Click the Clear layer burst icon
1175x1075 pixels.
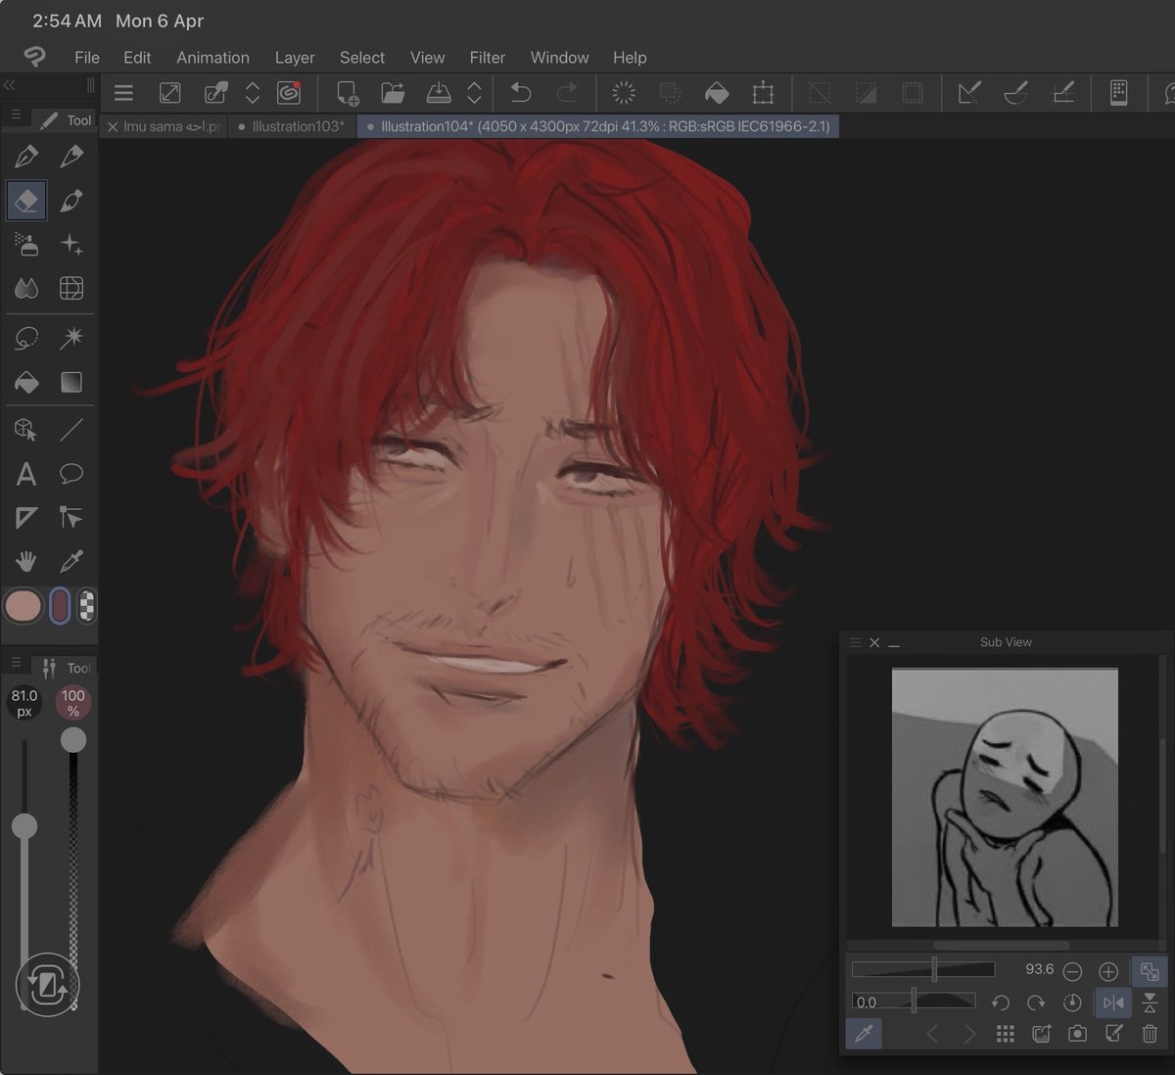pyautogui.click(x=624, y=93)
